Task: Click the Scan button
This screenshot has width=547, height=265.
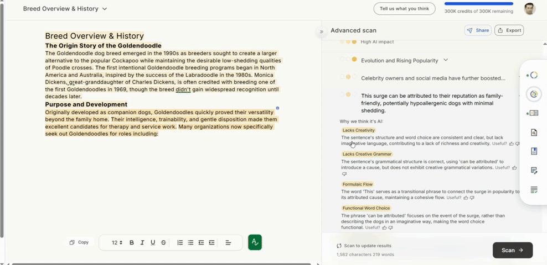Action: click(513, 250)
